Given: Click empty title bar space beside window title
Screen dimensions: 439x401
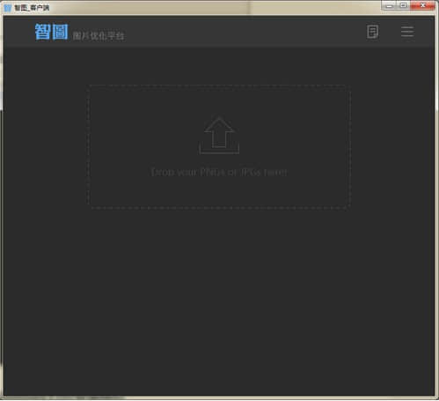Looking at the screenshot, I should 205,8.
